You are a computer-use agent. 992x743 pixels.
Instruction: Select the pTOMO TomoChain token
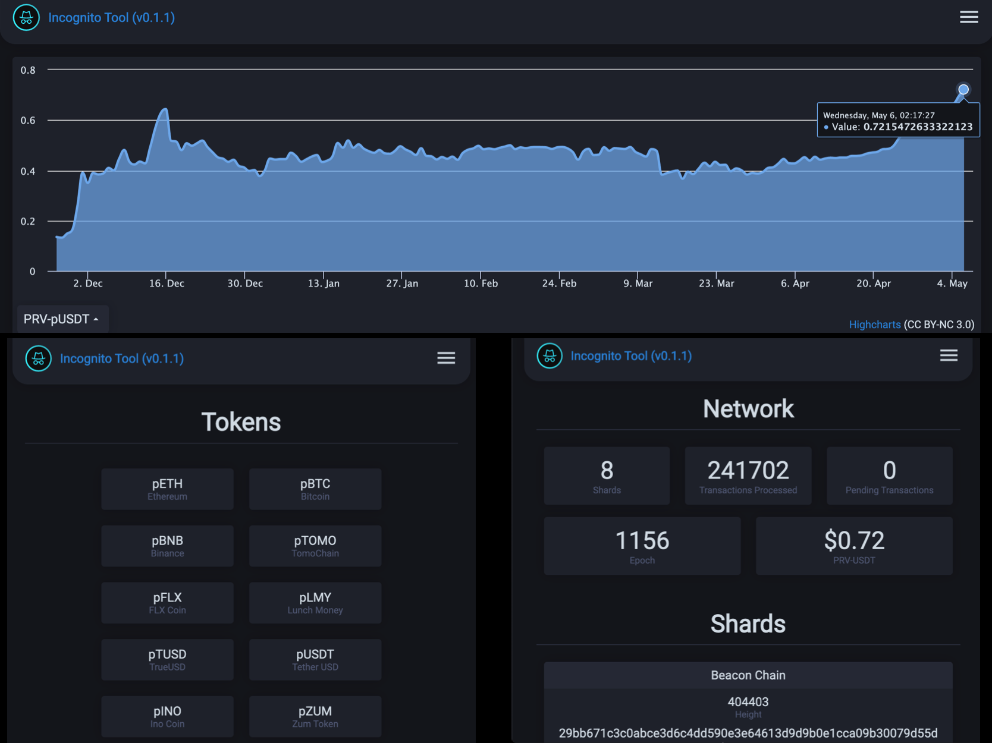[x=315, y=546]
